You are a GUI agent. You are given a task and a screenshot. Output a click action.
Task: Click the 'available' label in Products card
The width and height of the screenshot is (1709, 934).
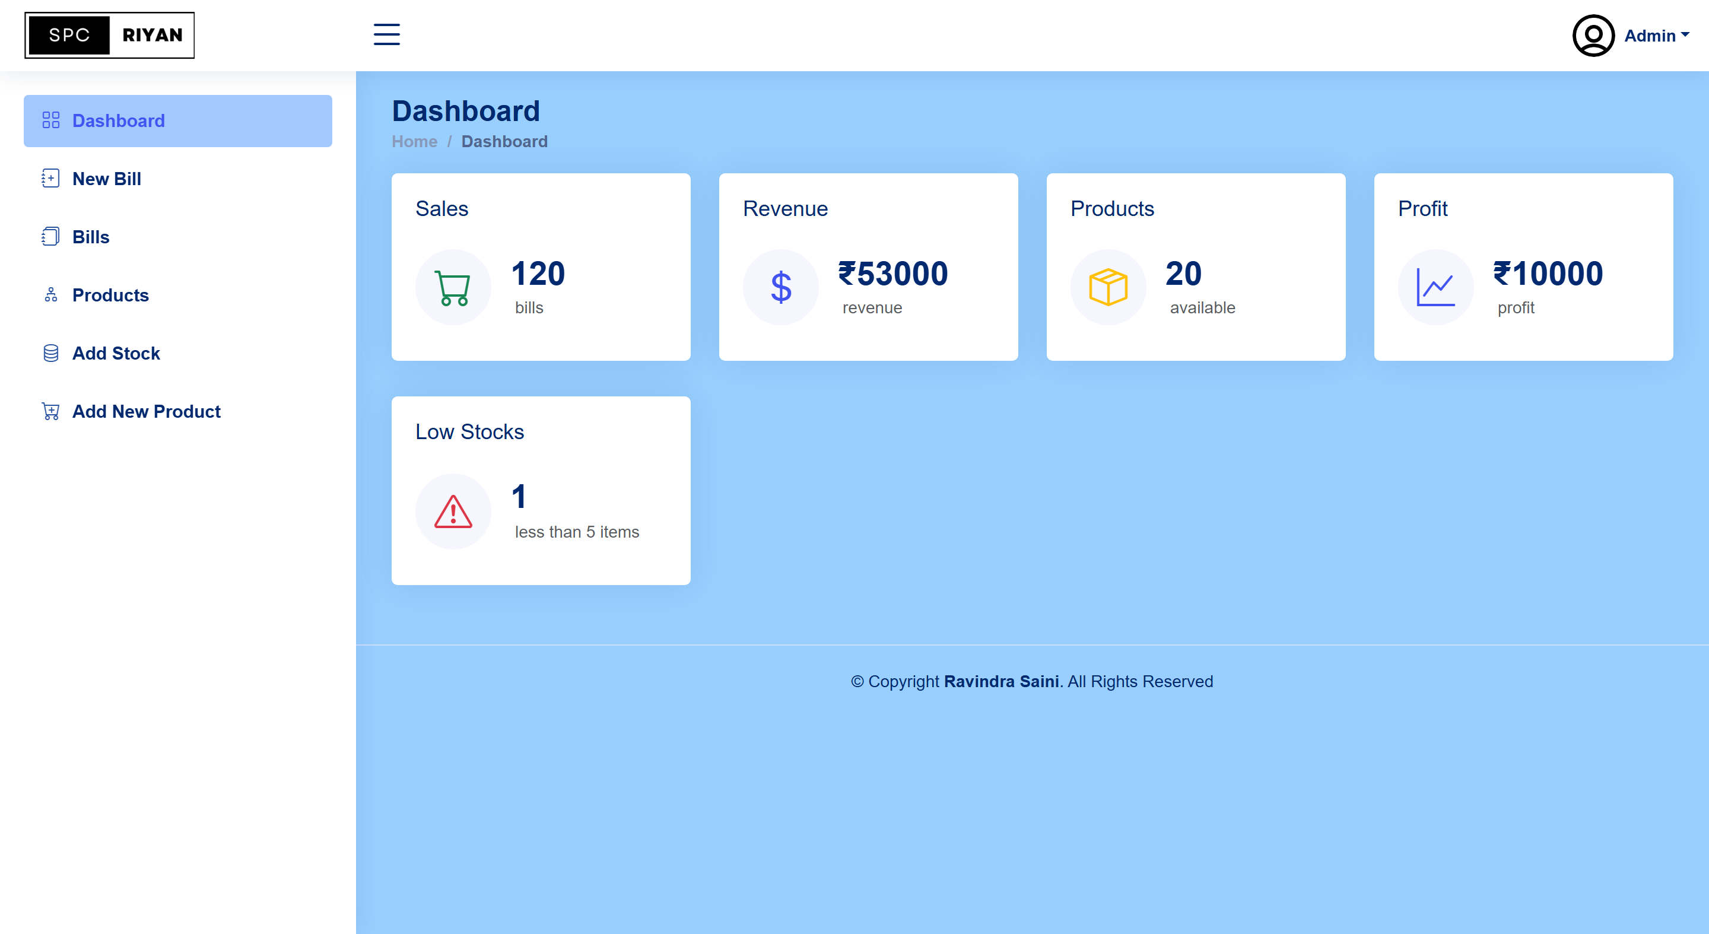(1202, 308)
